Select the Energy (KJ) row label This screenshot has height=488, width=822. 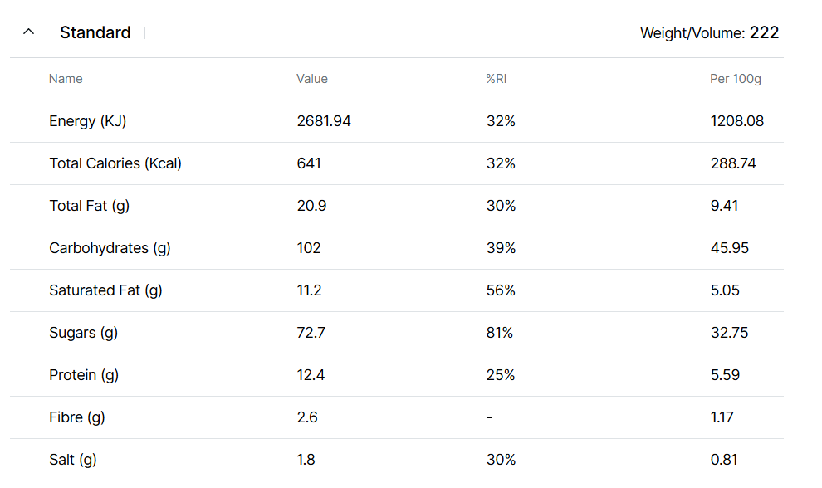click(87, 121)
